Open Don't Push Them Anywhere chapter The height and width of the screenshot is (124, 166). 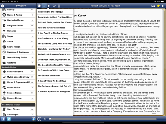click(55, 60)
